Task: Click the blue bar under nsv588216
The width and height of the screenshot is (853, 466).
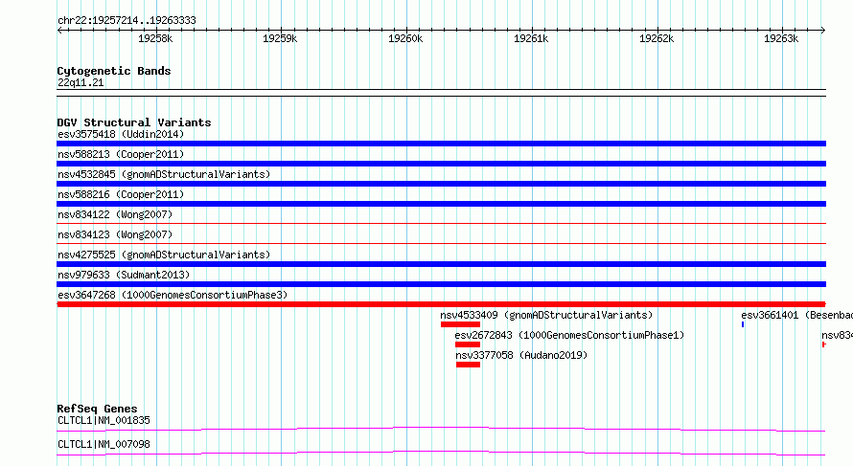Action: pos(441,204)
